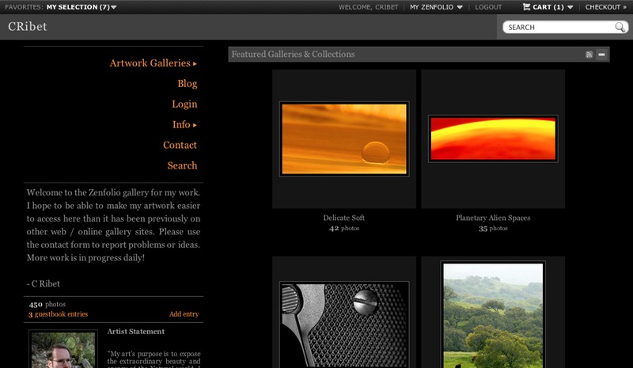Expand the Info menu item
This screenshot has height=368, width=633.
pos(184,124)
